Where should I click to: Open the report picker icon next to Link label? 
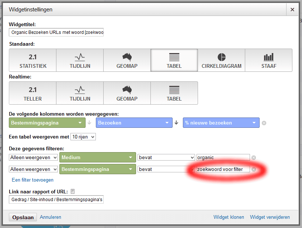[x=73, y=192]
